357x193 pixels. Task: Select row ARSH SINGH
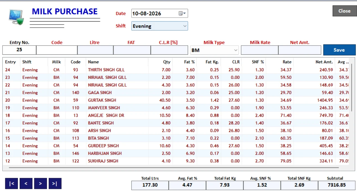[x=176, y=131]
